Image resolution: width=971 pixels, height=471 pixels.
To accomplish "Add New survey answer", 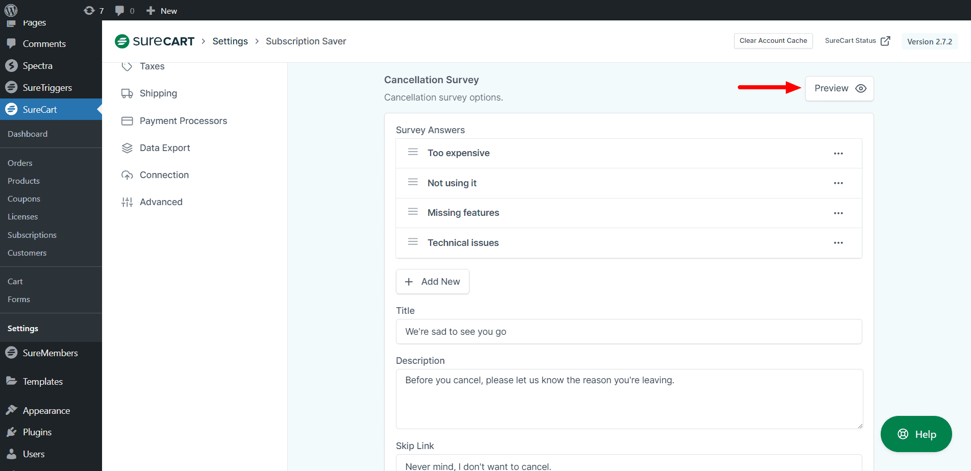I will point(432,282).
